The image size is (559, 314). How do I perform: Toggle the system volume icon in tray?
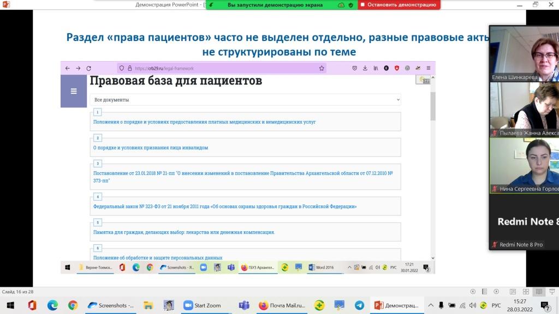click(473, 305)
